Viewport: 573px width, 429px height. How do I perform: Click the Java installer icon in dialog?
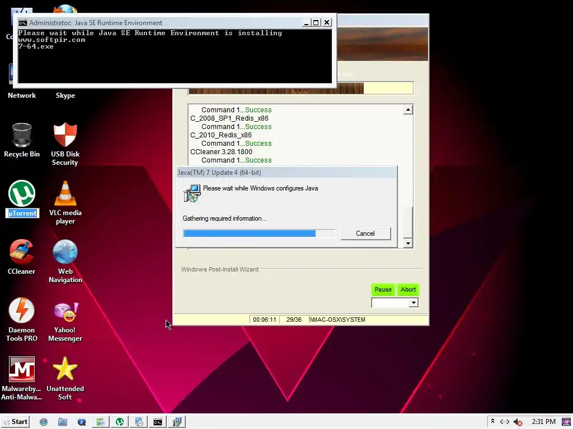click(192, 193)
